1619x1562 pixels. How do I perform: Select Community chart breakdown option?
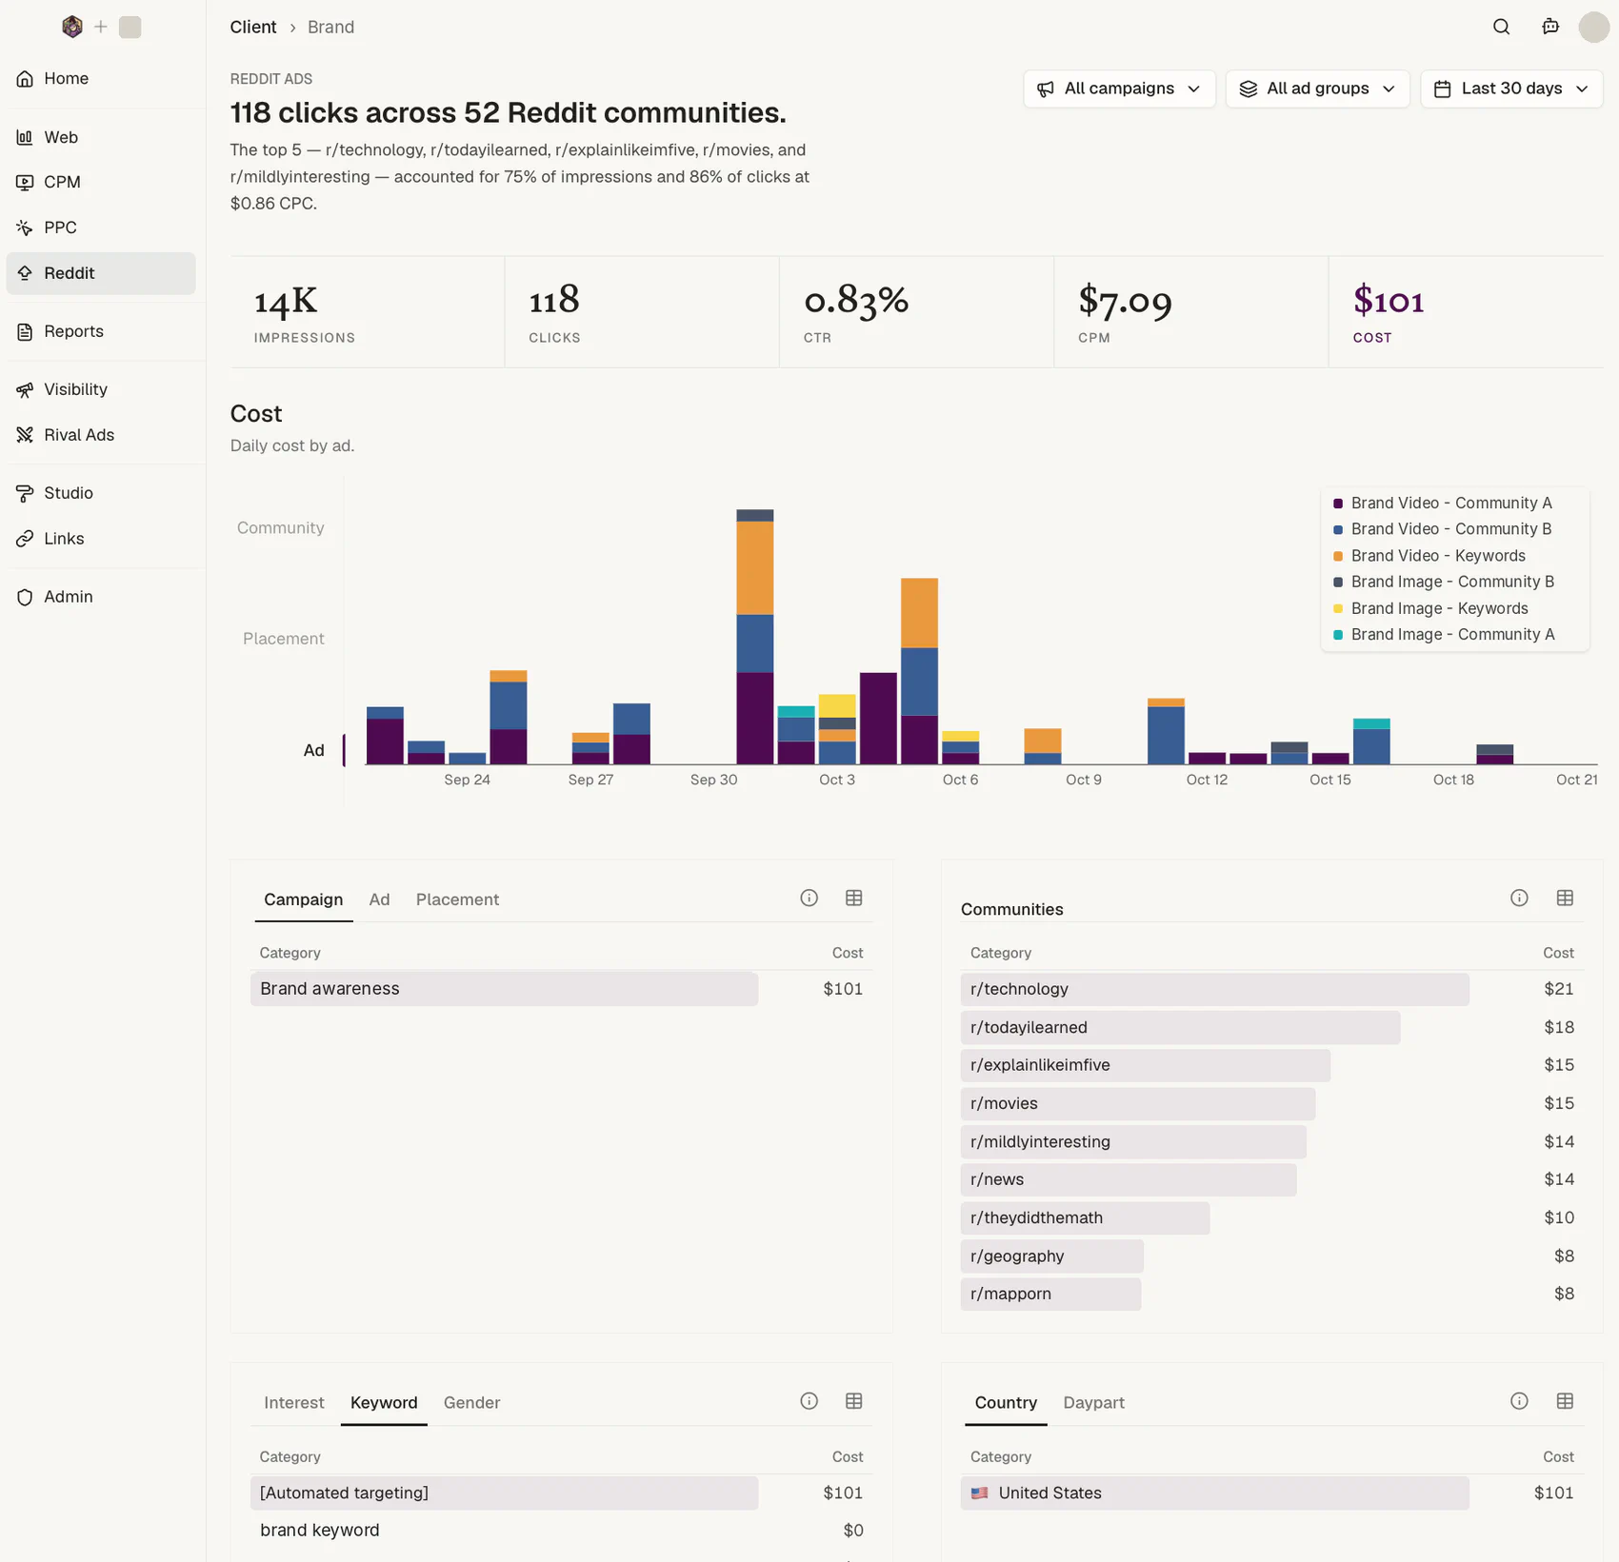280,527
